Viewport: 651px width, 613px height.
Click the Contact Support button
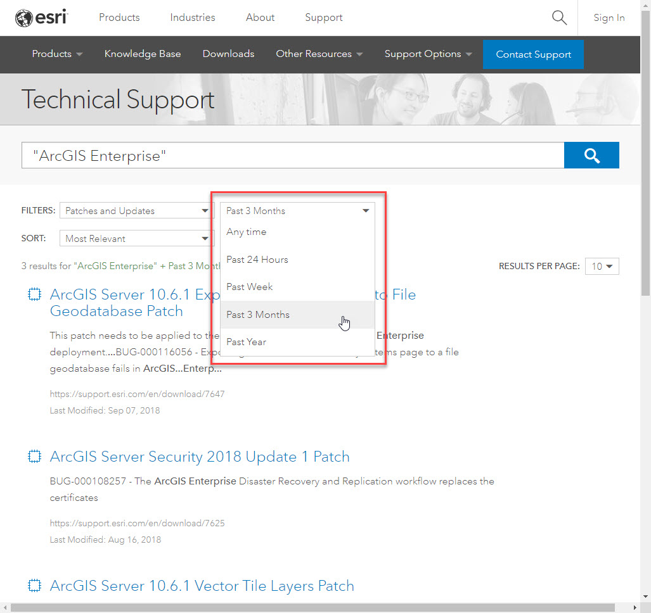(533, 54)
